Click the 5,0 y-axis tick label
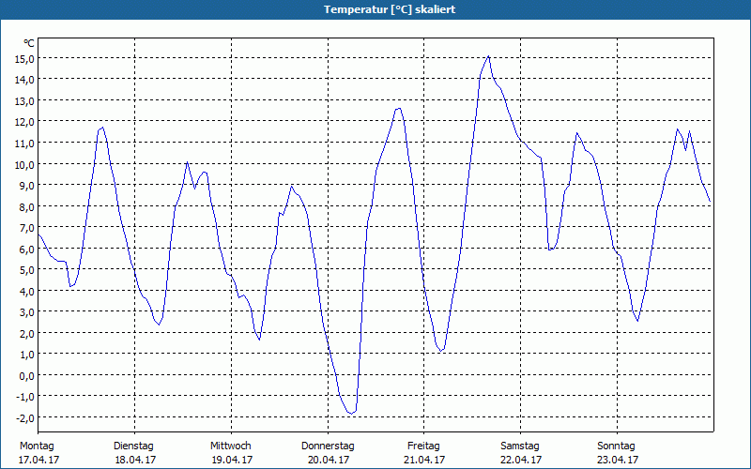Image resolution: width=751 pixels, height=469 pixels. [25, 269]
